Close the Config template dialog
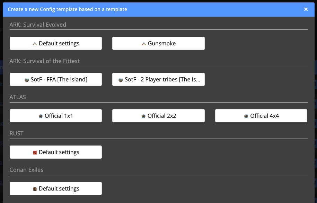The height and width of the screenshot is (203, 317). [306, 10]
